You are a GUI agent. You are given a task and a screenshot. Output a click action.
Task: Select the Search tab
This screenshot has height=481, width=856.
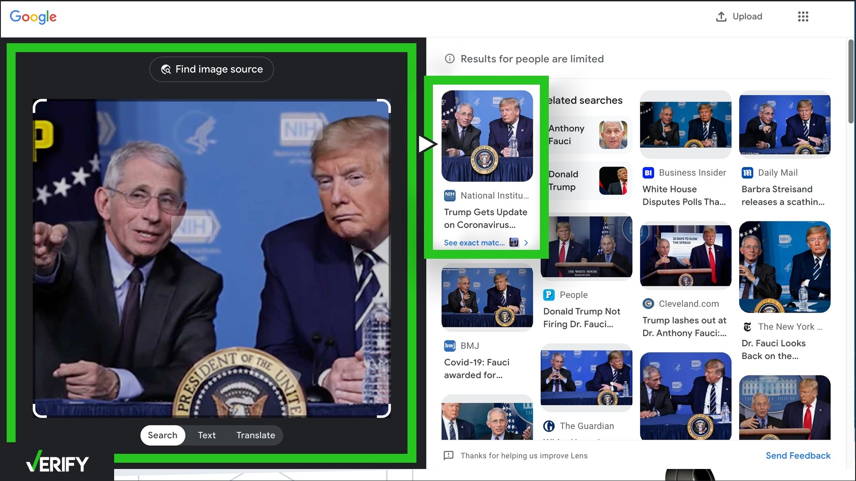[x=162, y=435]
